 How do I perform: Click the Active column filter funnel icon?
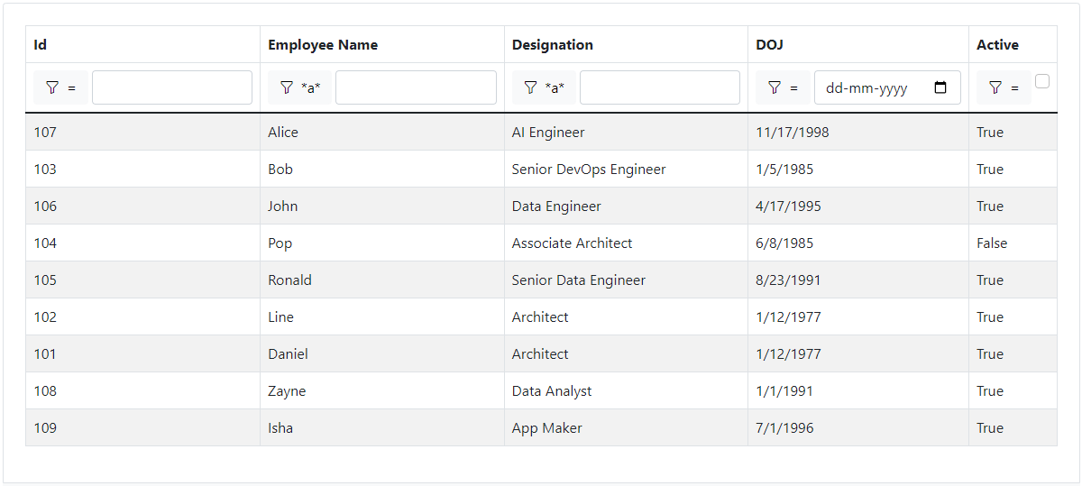pyautogui.click(x=995, y=87)
